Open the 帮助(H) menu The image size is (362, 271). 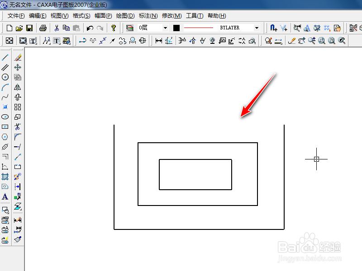click(x=217, y=16)
